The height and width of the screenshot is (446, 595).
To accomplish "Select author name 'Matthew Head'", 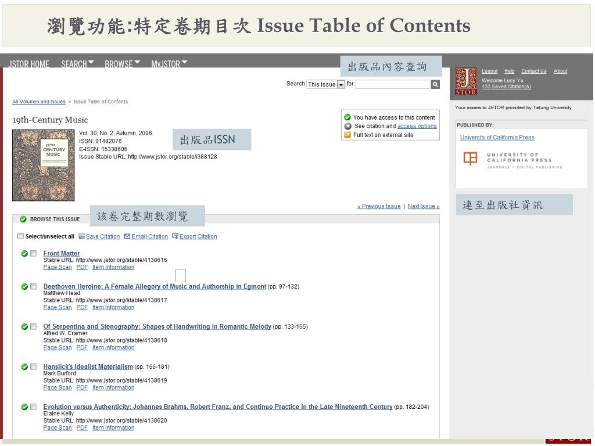I will coord(62,293).
